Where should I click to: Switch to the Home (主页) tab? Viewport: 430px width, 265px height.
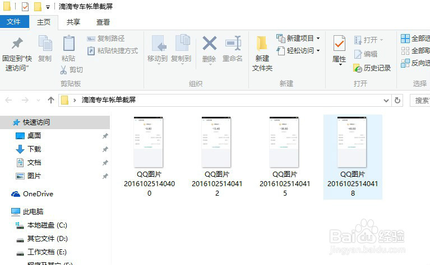click(x=44, y=22)
